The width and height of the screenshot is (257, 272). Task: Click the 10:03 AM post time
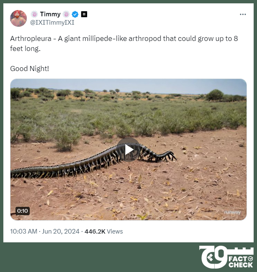[x=23, y=231]
